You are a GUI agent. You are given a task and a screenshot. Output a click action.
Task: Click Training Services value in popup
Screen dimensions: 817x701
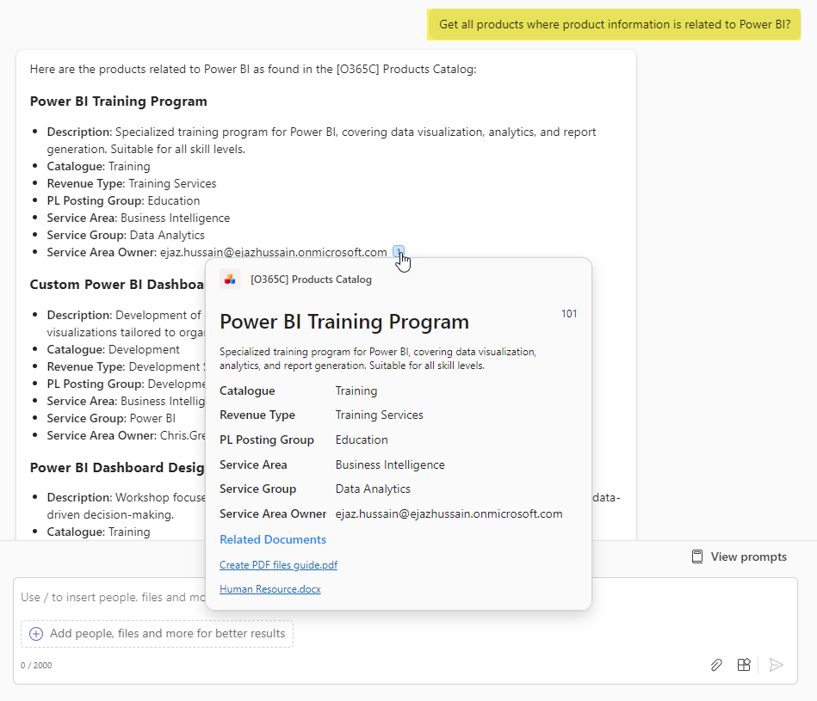379,415
